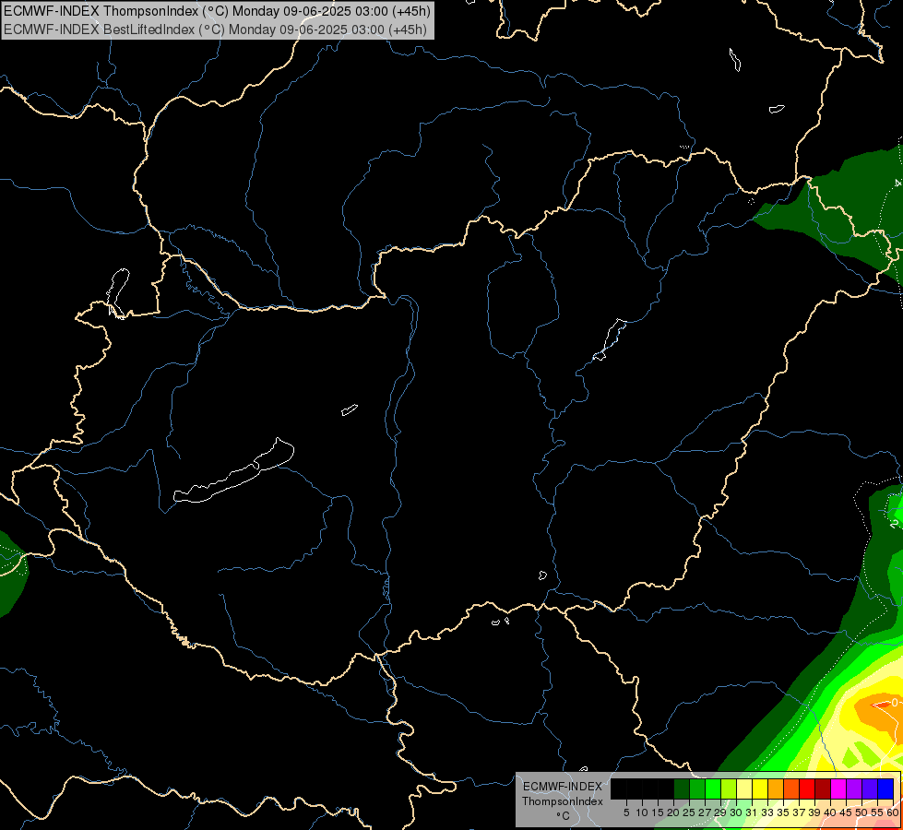Click the ECMWF-INDEX label in the legend

(x=563, y=787)
